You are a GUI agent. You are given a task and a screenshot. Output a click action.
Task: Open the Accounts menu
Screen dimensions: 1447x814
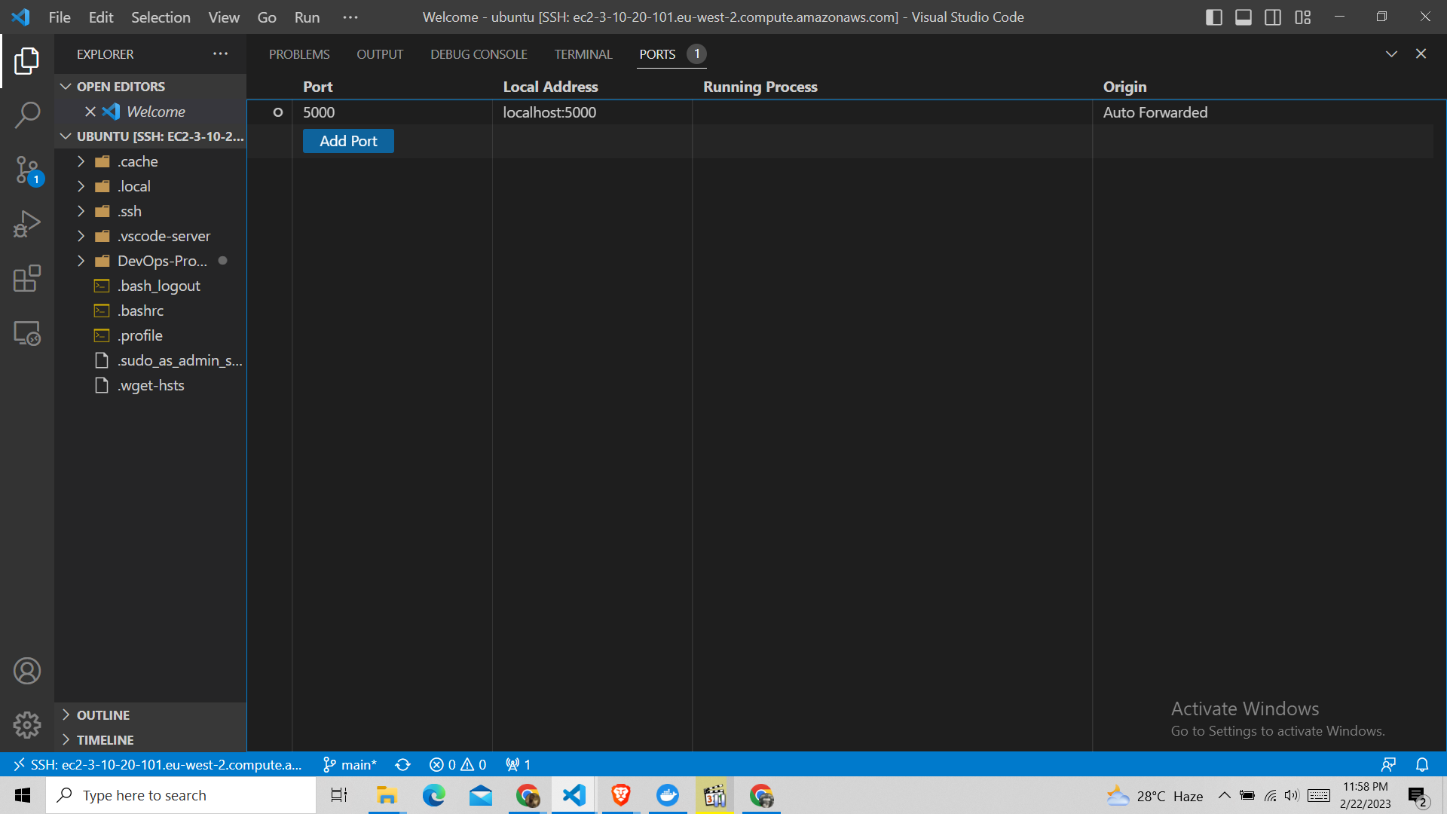click(27, 670)
